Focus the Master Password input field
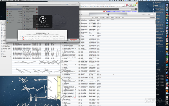Screen dimensions: 169x106 125,9
